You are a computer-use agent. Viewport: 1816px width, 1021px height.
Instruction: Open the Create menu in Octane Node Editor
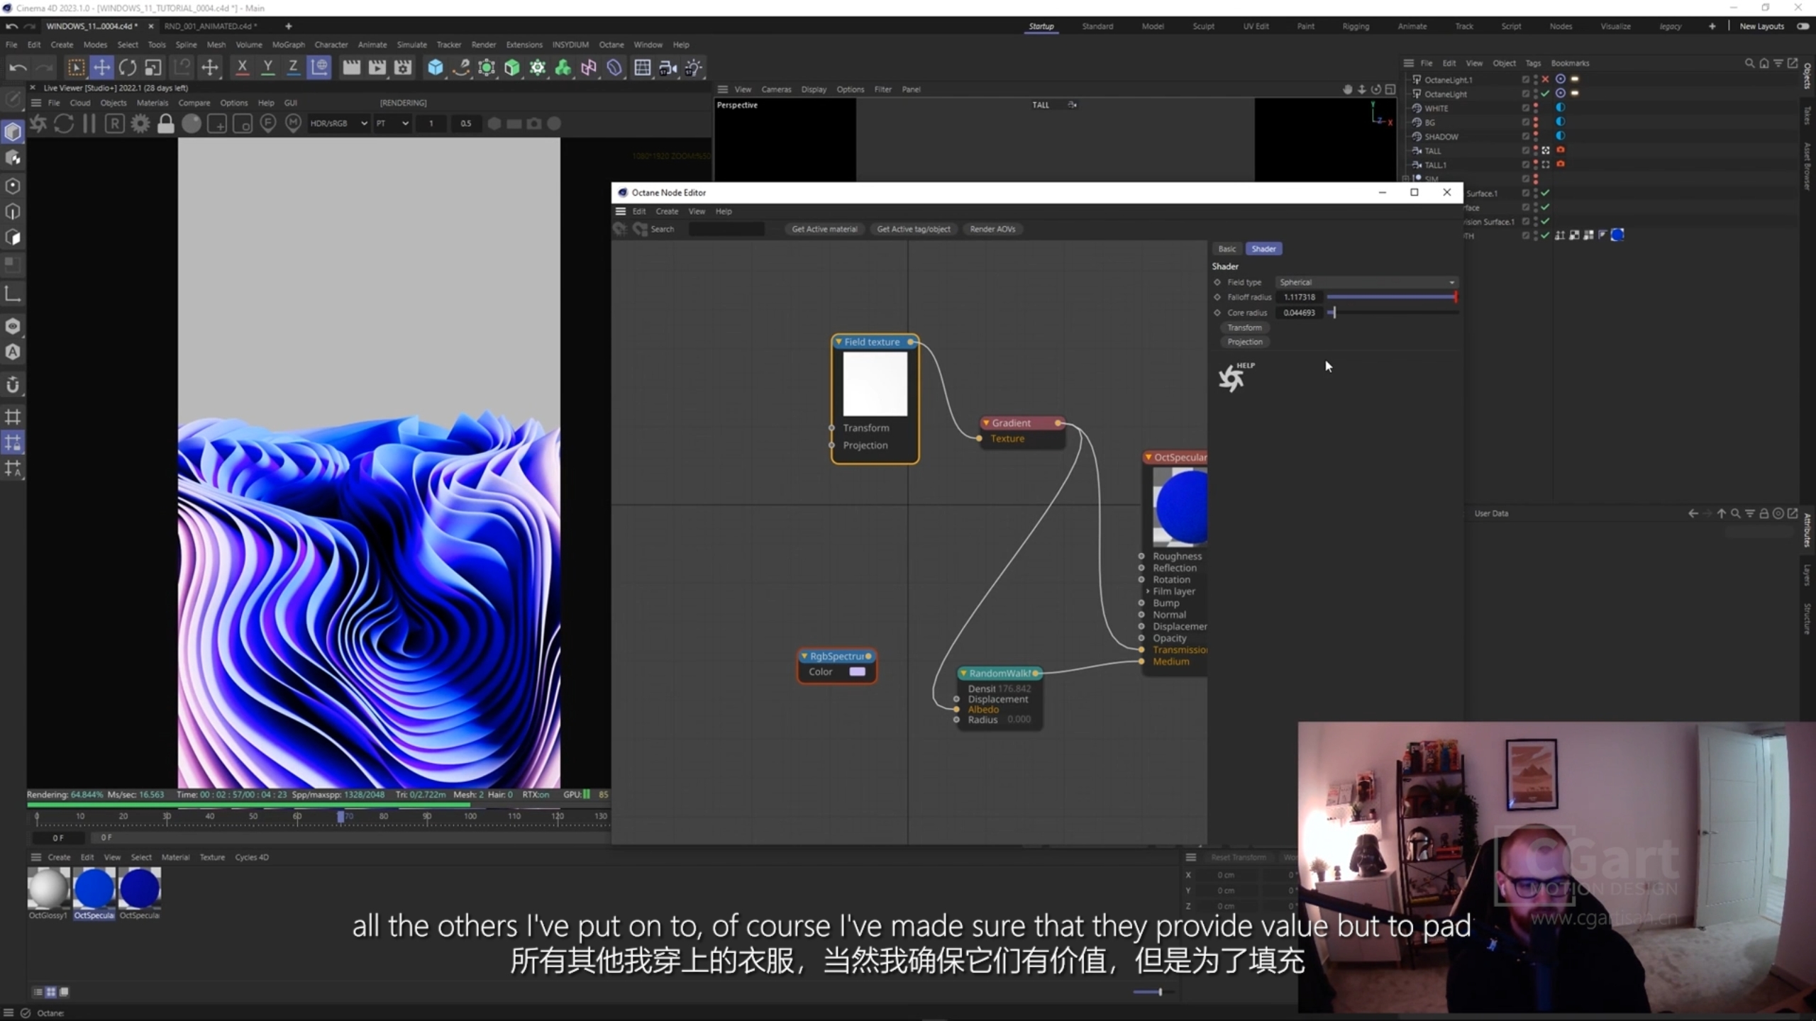667,211
